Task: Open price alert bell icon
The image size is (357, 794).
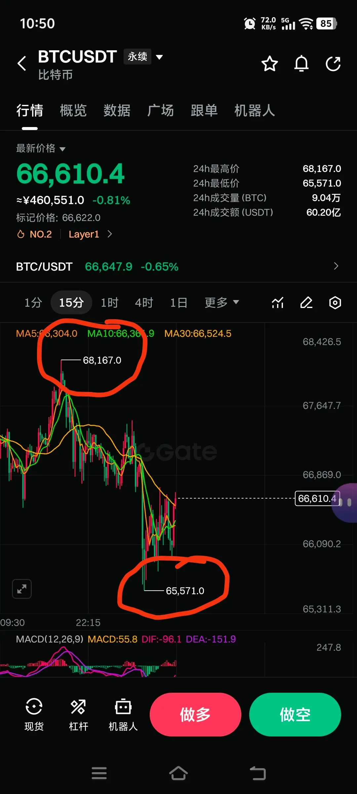Action: [x=301, y=64]
